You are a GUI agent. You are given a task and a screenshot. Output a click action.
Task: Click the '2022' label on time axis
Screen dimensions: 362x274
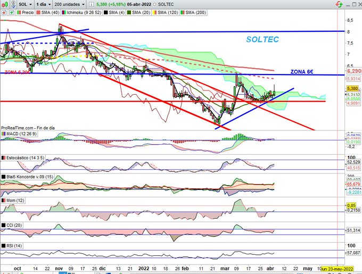(x=144, y=269)
